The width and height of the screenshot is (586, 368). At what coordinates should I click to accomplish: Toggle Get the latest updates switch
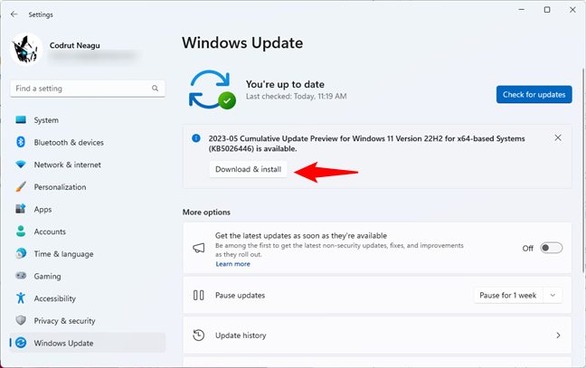(552, 248)
